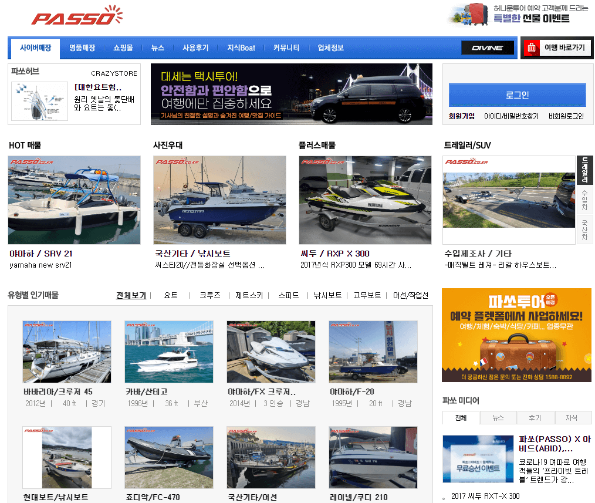Open 국산기타 / 낚시보트 listing title
The height and width of the screenshot is (503, 595).
pyautogui.click(x=192, y=254)
